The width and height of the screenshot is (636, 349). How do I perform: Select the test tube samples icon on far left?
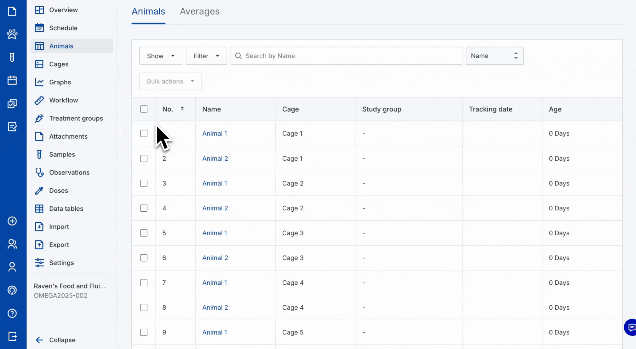coord(12,57)
